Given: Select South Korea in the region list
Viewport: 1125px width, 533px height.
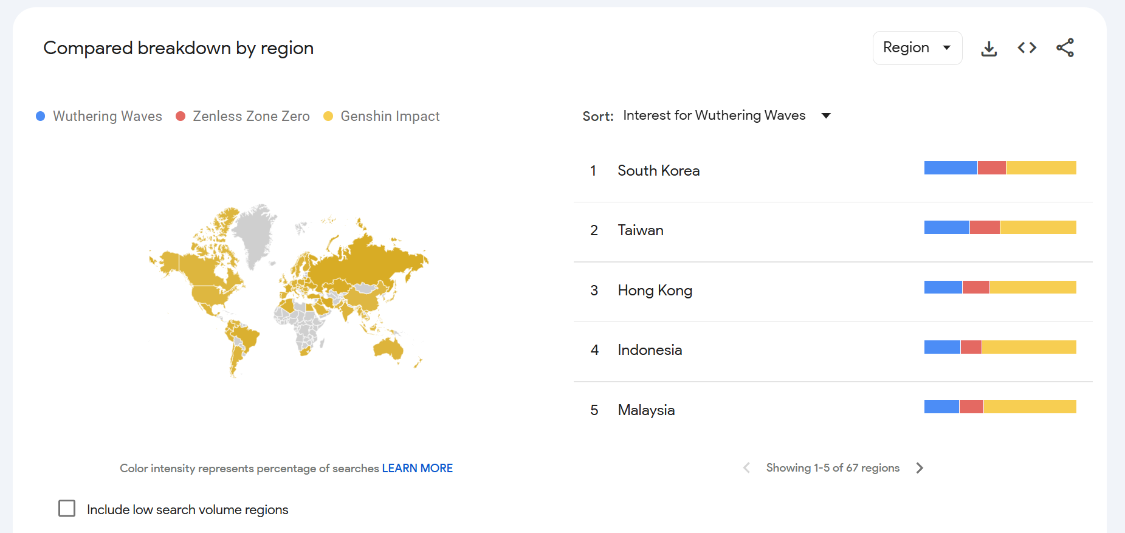Looking at the screenshot, I should [x=658, y=171].
